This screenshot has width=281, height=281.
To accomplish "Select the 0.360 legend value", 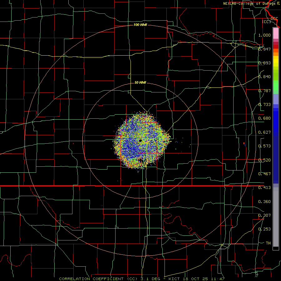I will pyautogui.click(x=264, y=202).
